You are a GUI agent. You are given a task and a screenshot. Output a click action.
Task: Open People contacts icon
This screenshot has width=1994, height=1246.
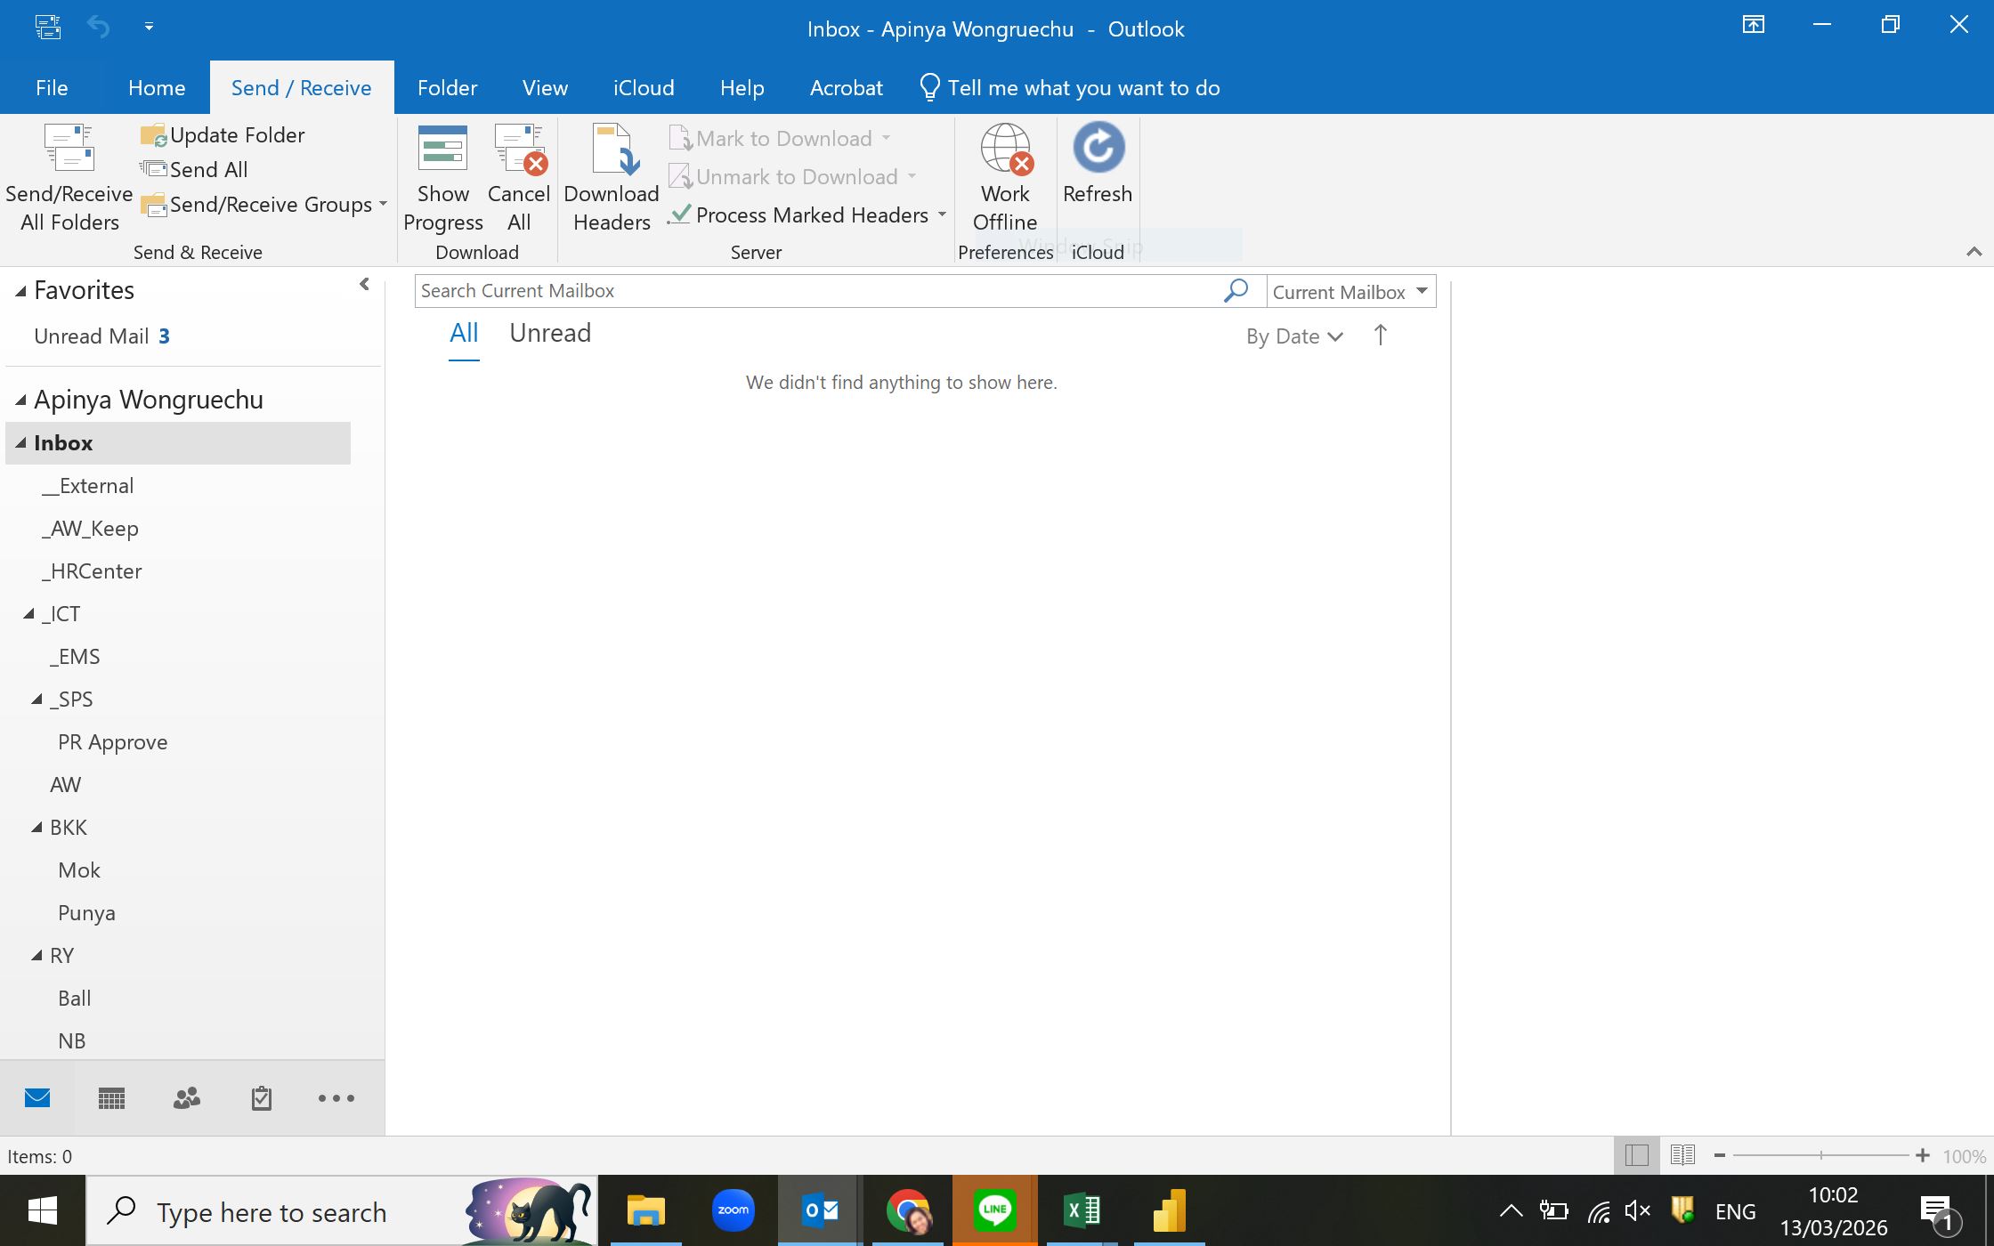click(x=186, y=1098)
